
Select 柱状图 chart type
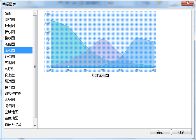(x=10, y=38)
